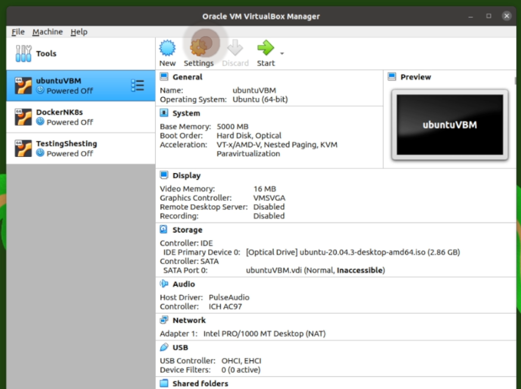Open the File menu

point(17,32)
